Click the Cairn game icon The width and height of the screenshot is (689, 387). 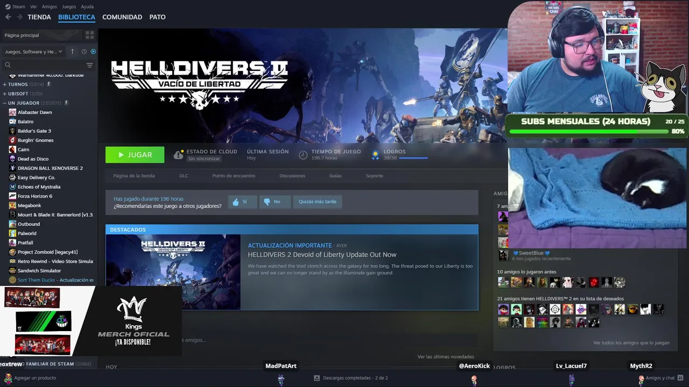(x=12, y=149)
